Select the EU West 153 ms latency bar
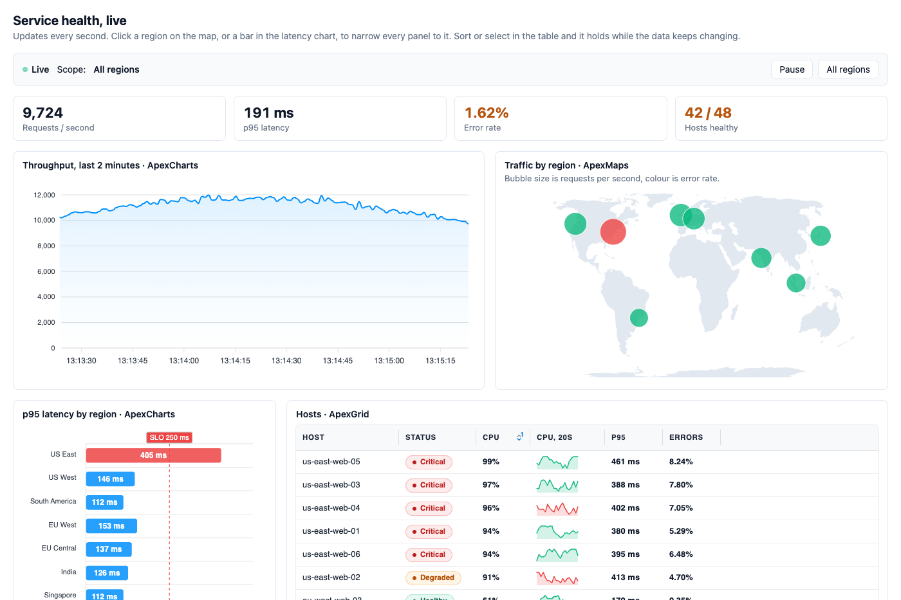901x600 pixels. pyautogui.click(x=111, y=526)
